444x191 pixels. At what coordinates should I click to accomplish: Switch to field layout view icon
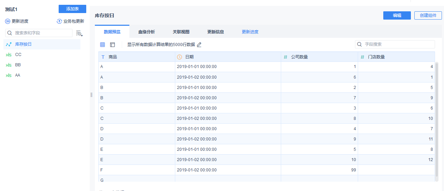(x=112, y=45)
